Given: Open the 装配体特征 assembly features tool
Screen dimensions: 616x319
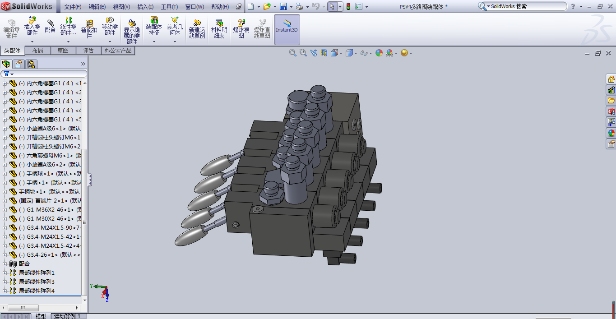Looking at the screenshot, I should pos(154,26).
